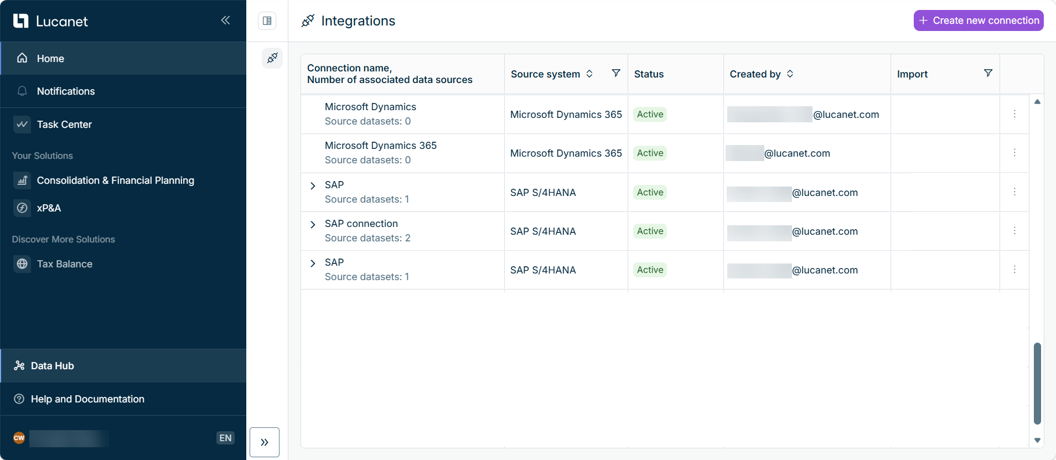Sort by Created by column arrows
Image resolution: width=1056 pixels, height=460 pixels.
(790, 74)
